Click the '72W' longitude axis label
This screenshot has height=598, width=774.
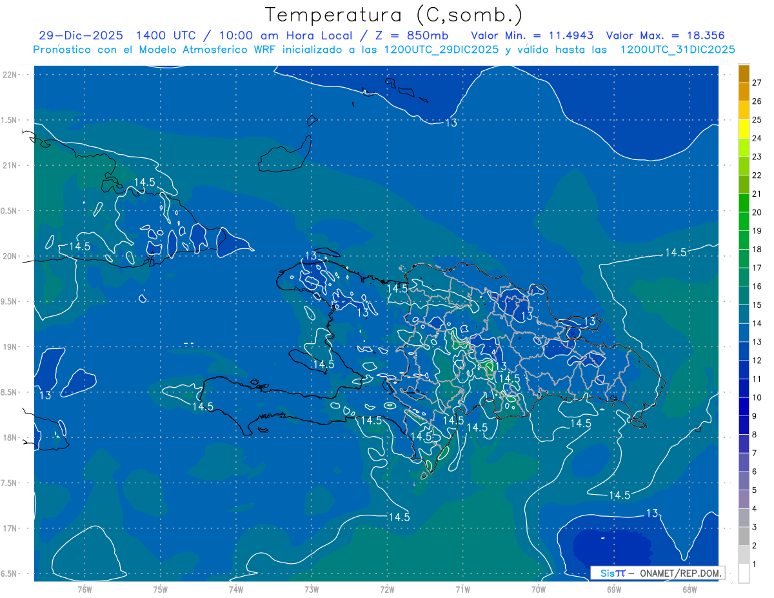point(387,589)
